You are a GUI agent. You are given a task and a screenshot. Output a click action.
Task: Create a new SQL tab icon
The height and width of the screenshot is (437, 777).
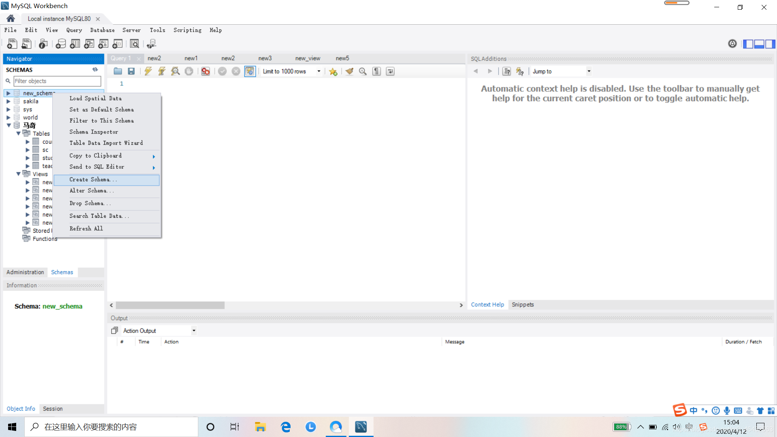coord(12,44)
